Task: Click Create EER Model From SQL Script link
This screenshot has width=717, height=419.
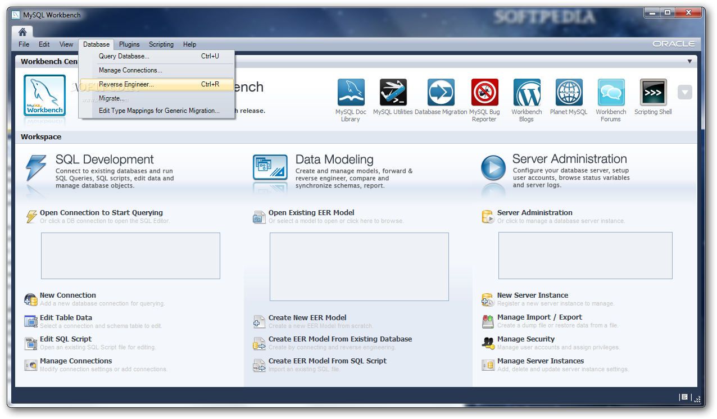Action: point(328,361)
